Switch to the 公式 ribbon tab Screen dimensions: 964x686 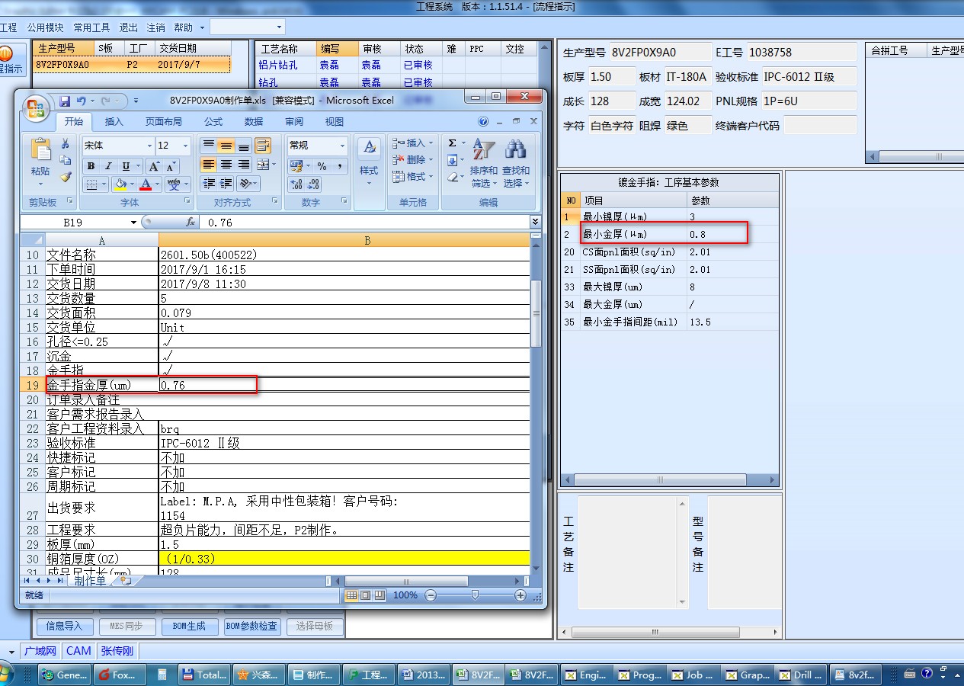click(x=213, y=121)
